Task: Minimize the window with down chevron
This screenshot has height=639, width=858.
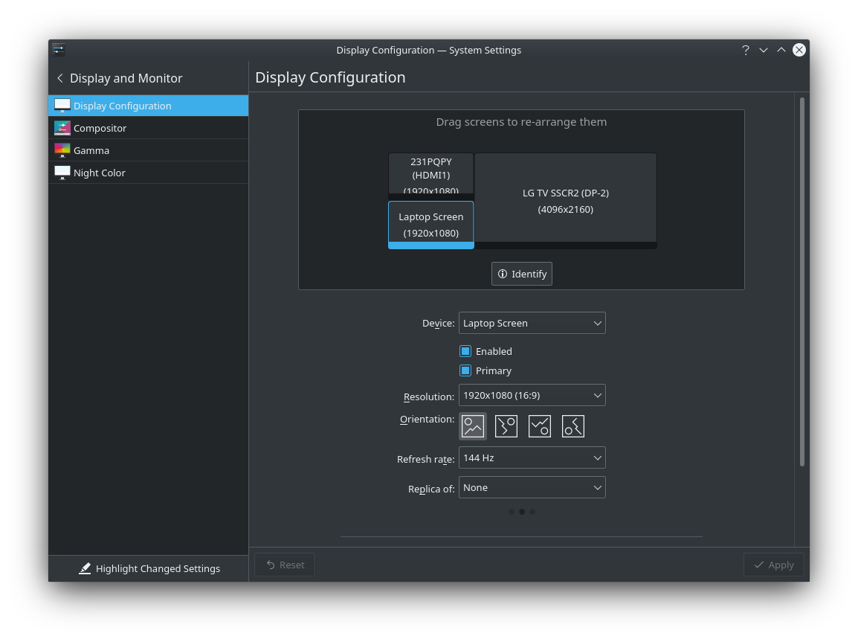Action: (x=764, y=51)
